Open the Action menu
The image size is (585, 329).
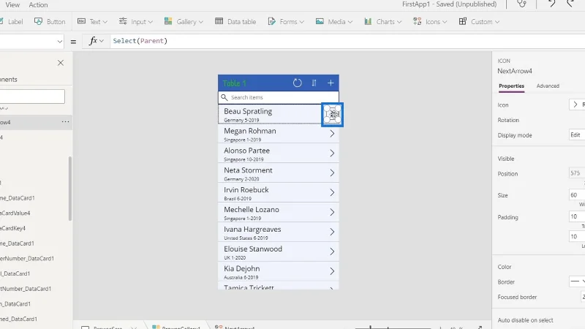[x=38, y=5]
